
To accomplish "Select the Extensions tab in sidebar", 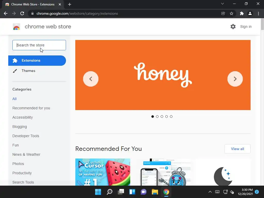I will click(x=37, y=61).
